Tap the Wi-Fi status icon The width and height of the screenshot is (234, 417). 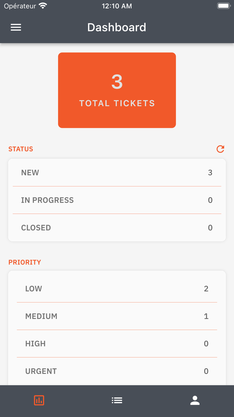[43, 5]
